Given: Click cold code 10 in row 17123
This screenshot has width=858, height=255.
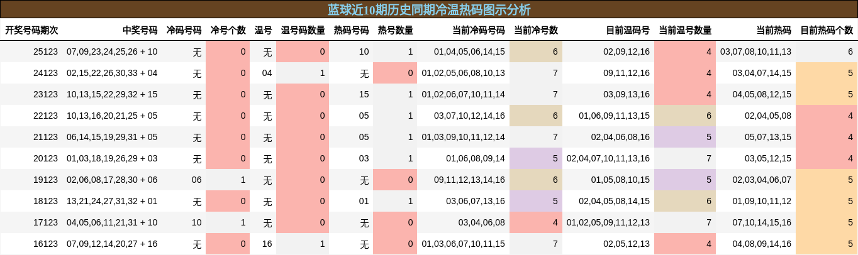Looking at the screenshot, I should [x=197, y=222].
